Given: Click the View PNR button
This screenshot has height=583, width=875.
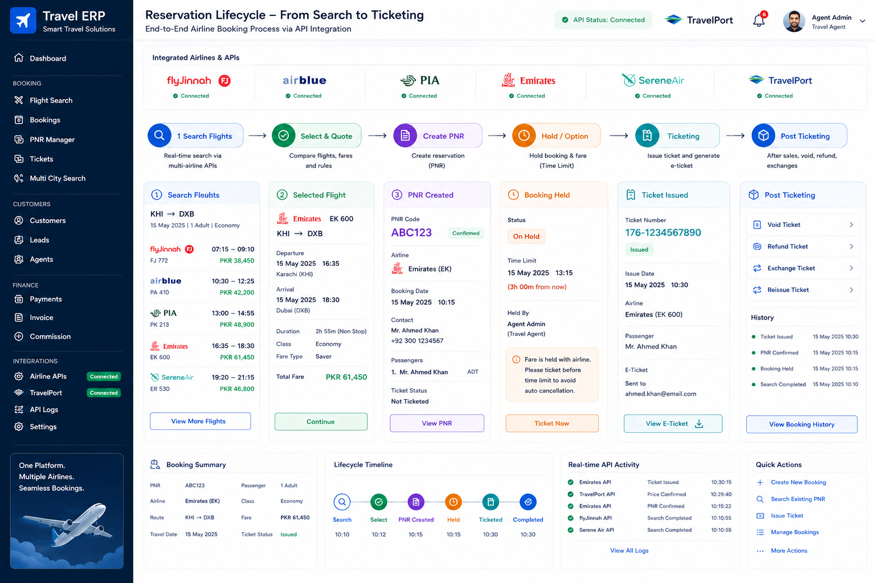Looking at the screenshot, I should tap(437, 423).
